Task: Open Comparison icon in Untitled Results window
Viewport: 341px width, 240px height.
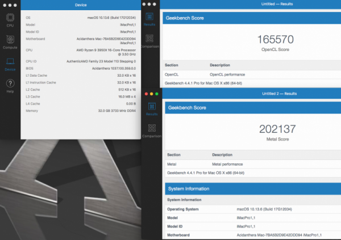Action: [149, 39]
